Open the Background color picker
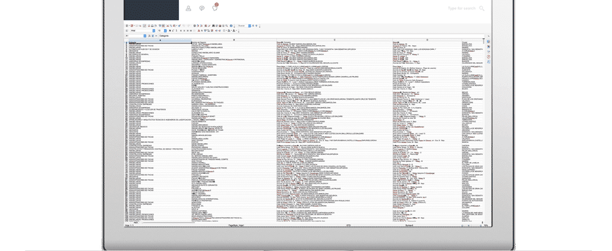 click(229, 30)
